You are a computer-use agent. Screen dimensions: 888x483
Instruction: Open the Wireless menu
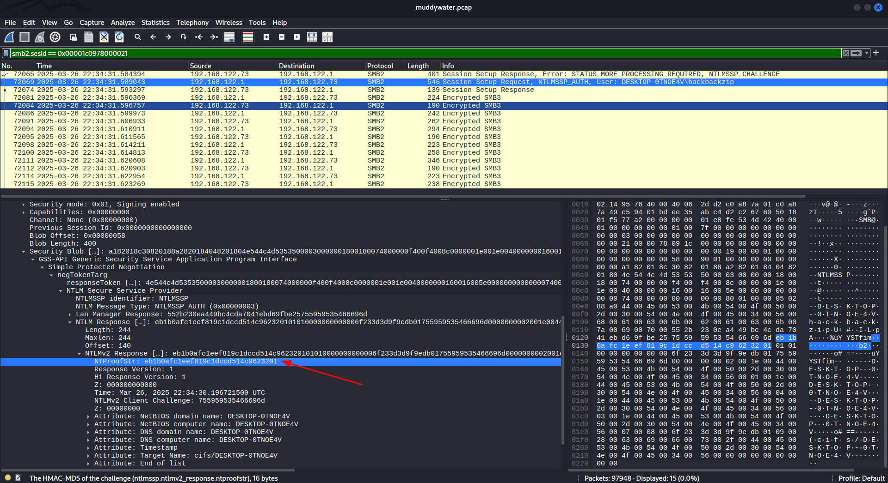pos(229,23)
